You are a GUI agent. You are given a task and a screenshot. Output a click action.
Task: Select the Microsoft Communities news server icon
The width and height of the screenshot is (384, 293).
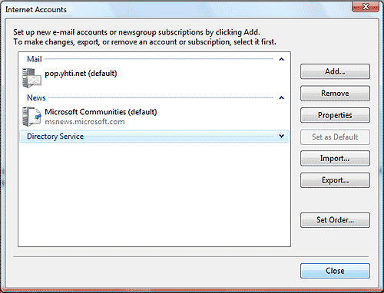click(x=31, y=117)
